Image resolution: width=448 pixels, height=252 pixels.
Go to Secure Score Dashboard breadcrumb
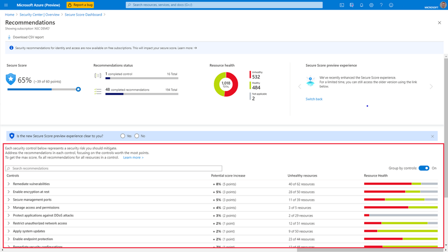83,14
